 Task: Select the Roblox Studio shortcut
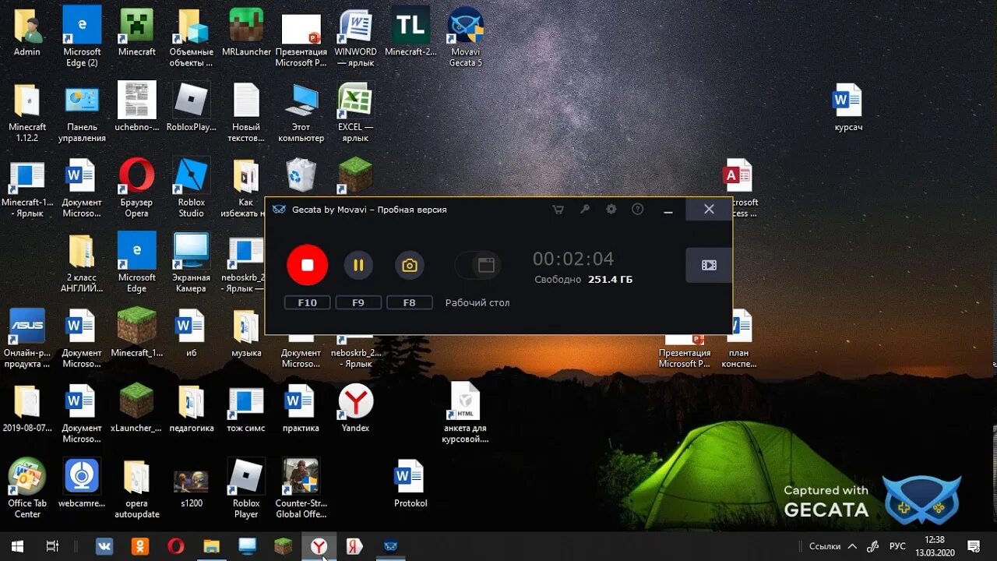192,187
